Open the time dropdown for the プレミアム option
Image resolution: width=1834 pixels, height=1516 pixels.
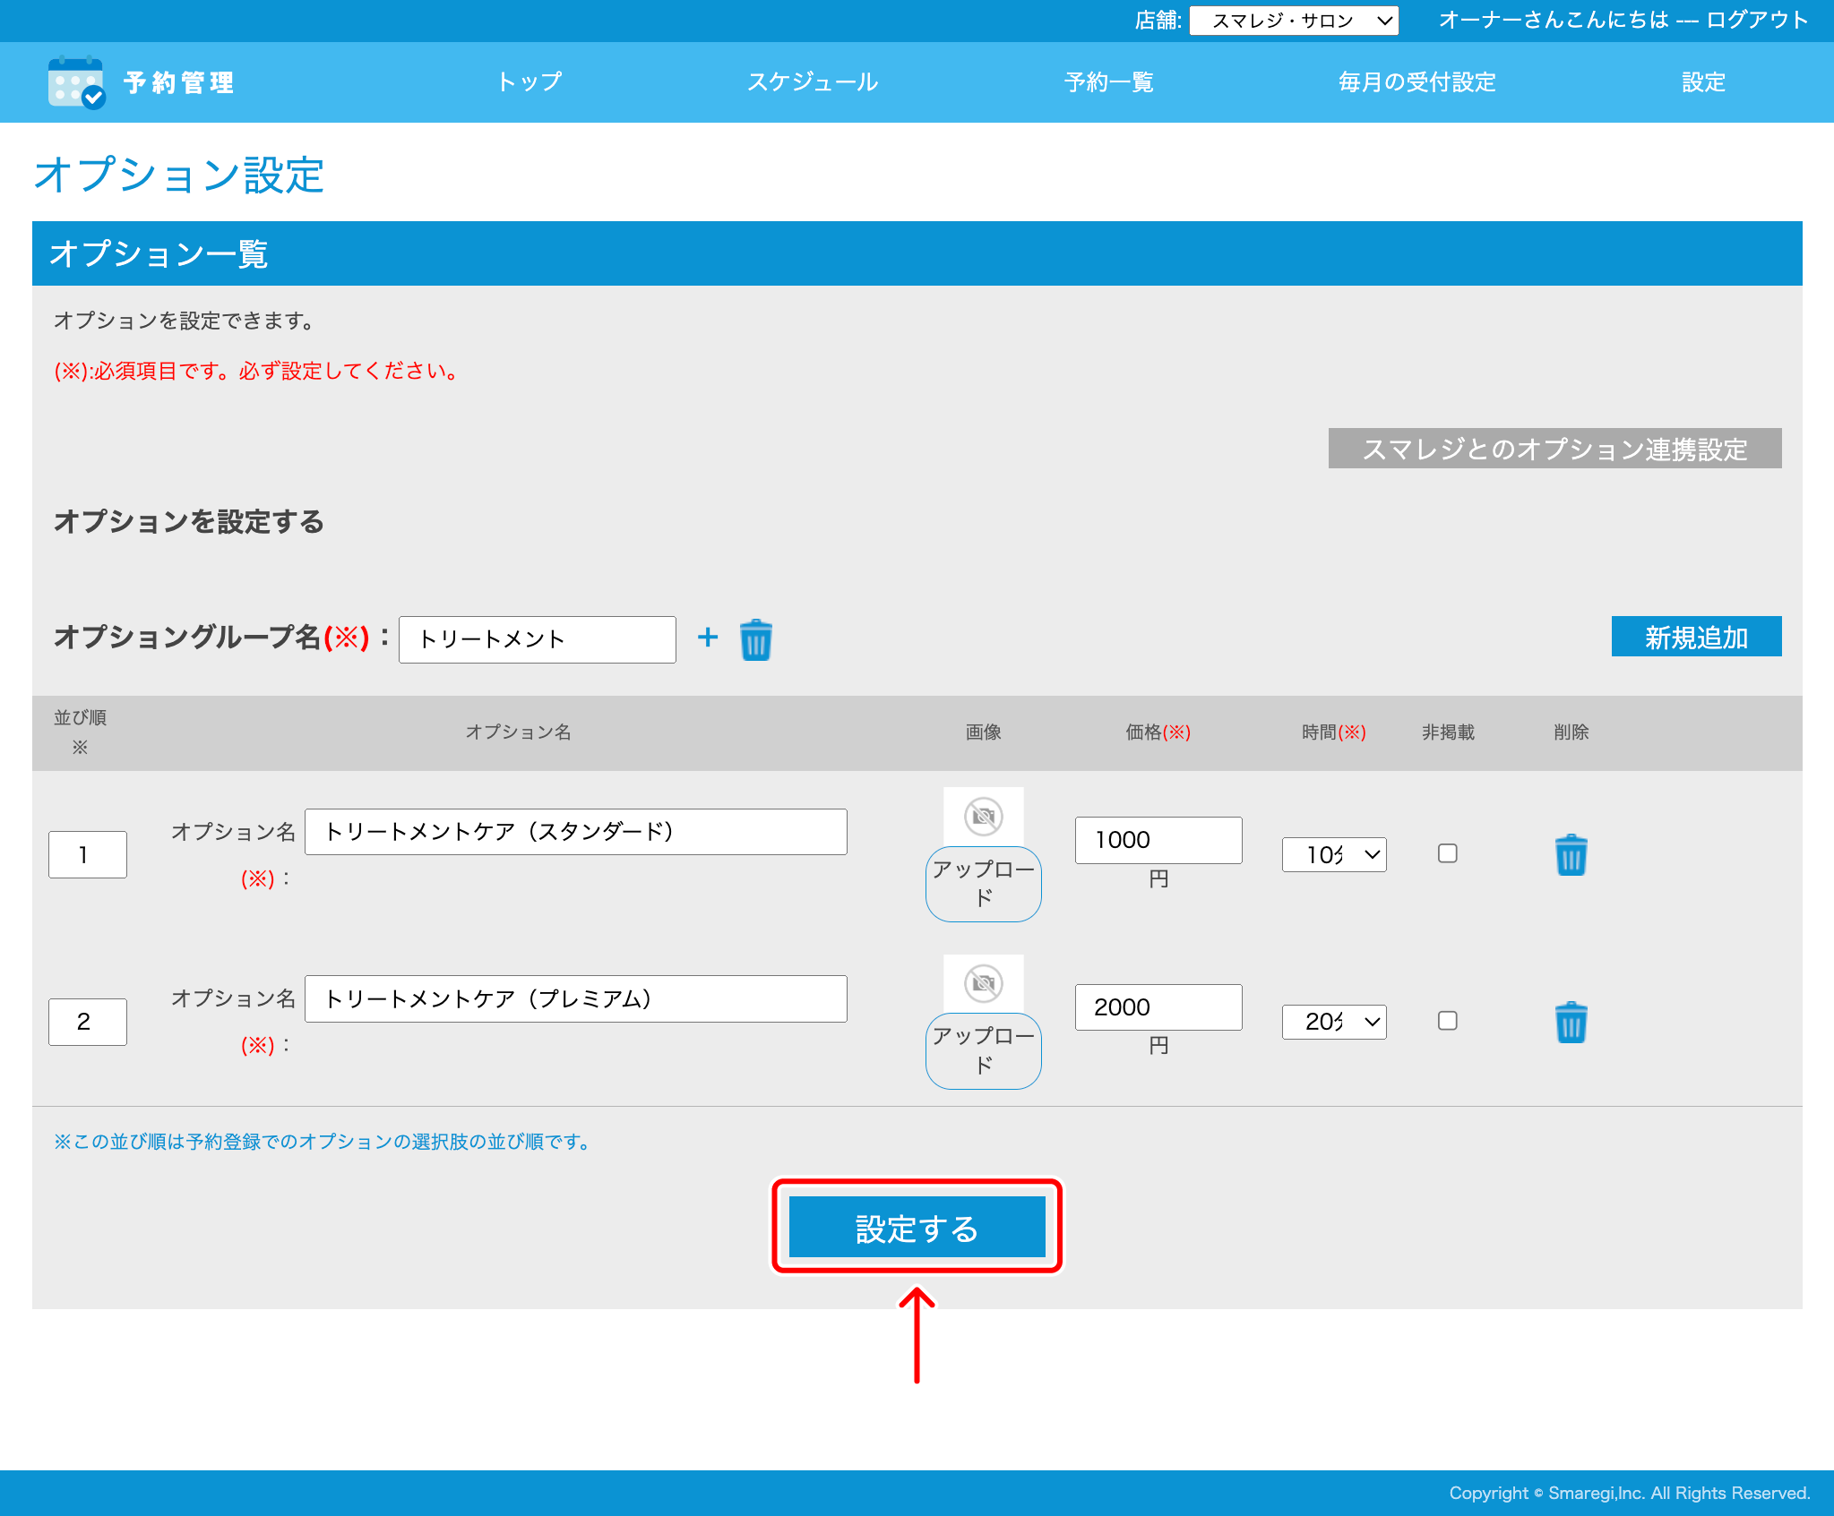1333,1022
